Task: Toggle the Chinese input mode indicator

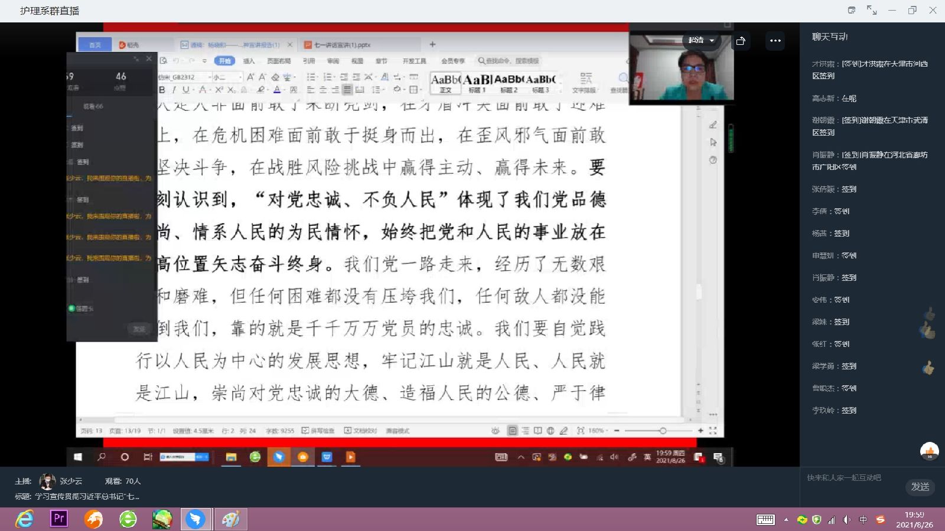Action: point(863,519)
